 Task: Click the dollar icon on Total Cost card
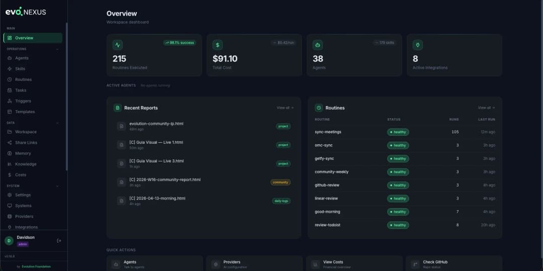(x=218, y=45)
